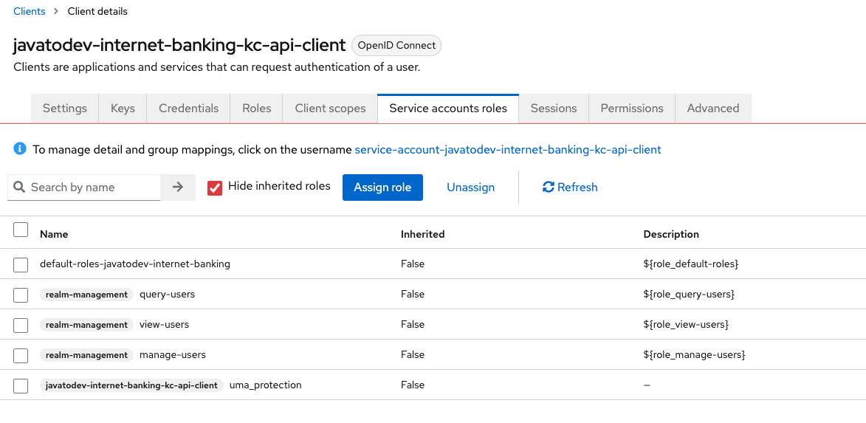Click the manage-users role name
This screenshot has width=866, height=423.
172,354
